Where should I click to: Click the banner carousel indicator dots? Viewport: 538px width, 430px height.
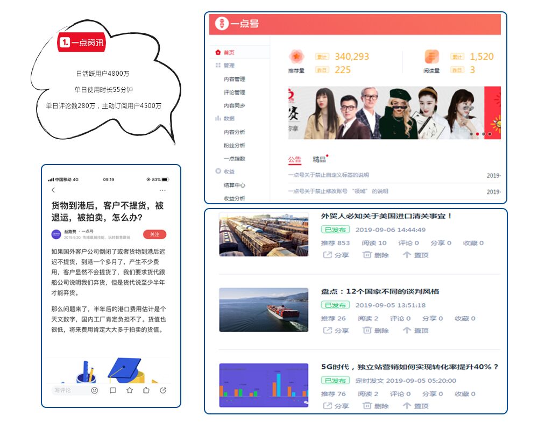pos(480,134)
